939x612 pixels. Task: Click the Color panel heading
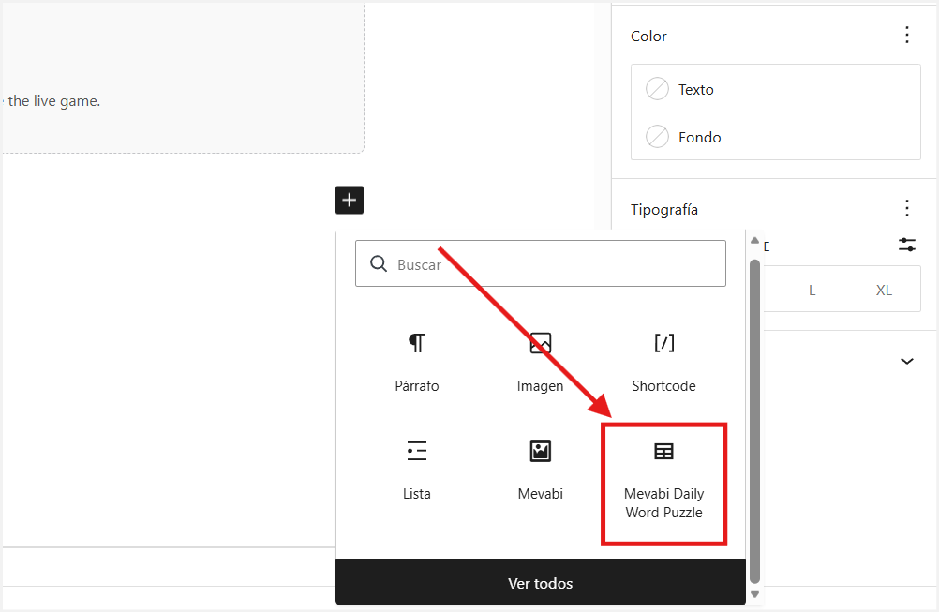[x=648, y=36]
